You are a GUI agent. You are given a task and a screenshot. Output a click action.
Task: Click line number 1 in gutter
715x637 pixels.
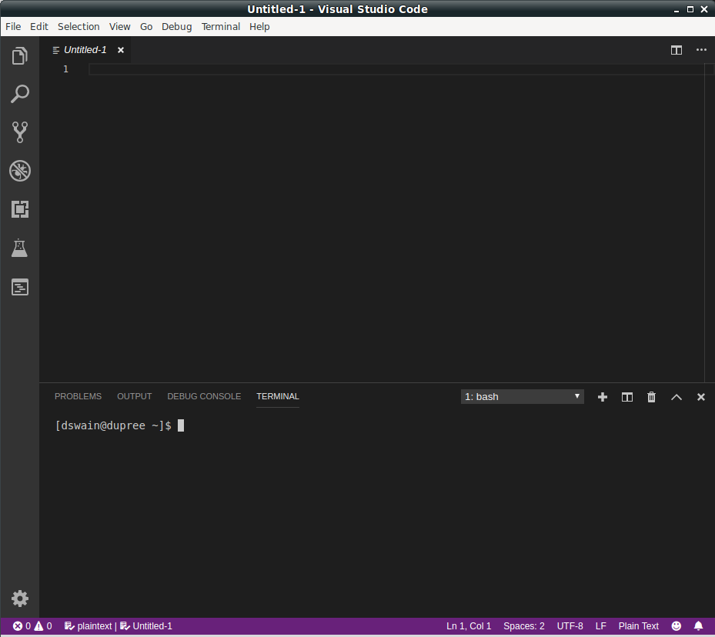[65, 69]
